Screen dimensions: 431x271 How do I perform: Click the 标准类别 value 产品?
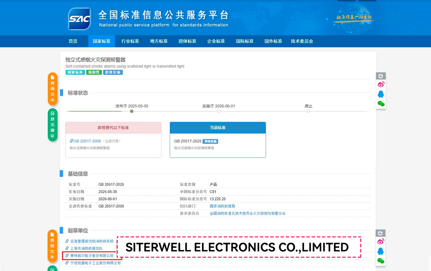click(213, 184)
